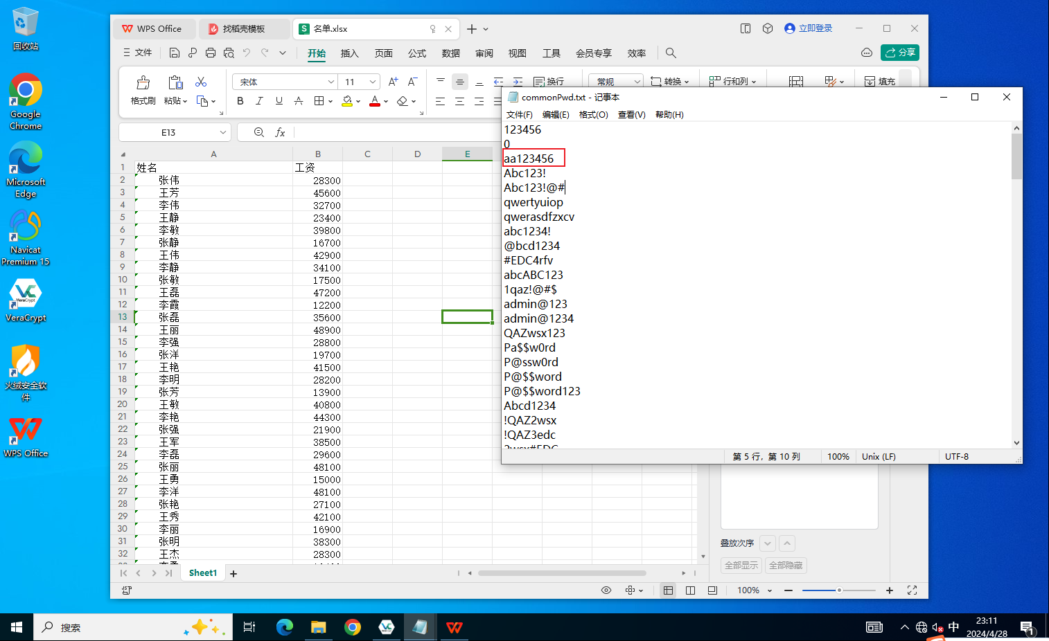The width and height of the screenshot is (1049, 641).
Task: Click the Increase font size icon
Action: pyautogui.click(x=393, y=82)
